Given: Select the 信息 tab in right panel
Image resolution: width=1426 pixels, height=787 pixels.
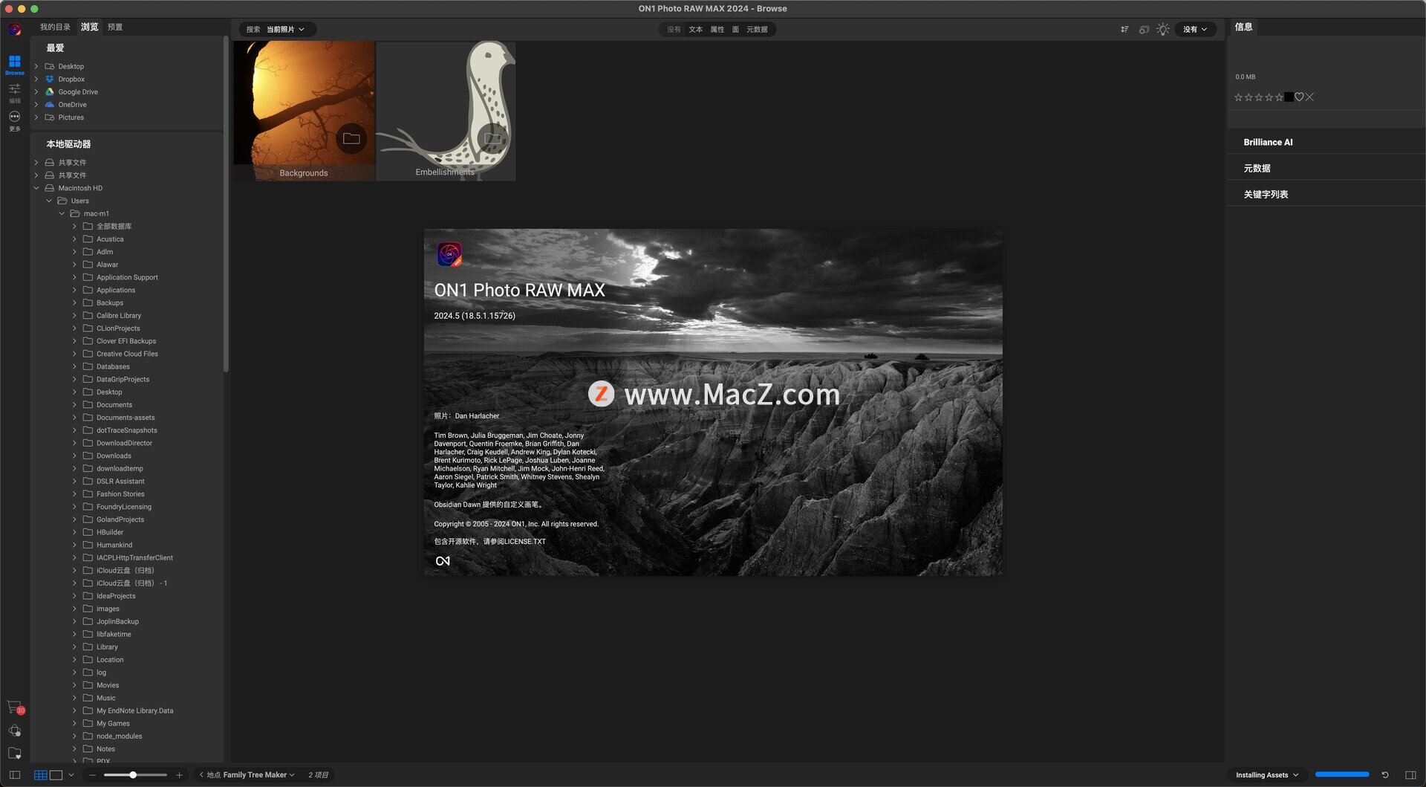Looking at the screenshot, I should 1243,27.
